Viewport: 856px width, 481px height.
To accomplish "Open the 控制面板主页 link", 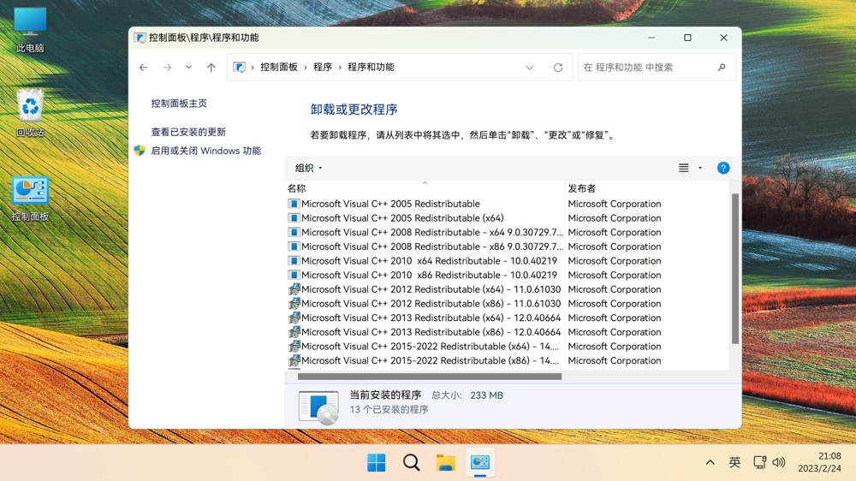I will point(179,104).
